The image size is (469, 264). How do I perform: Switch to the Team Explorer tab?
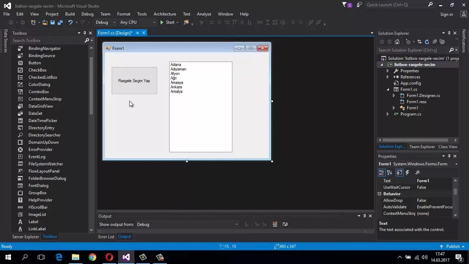(x=422, y=147)
